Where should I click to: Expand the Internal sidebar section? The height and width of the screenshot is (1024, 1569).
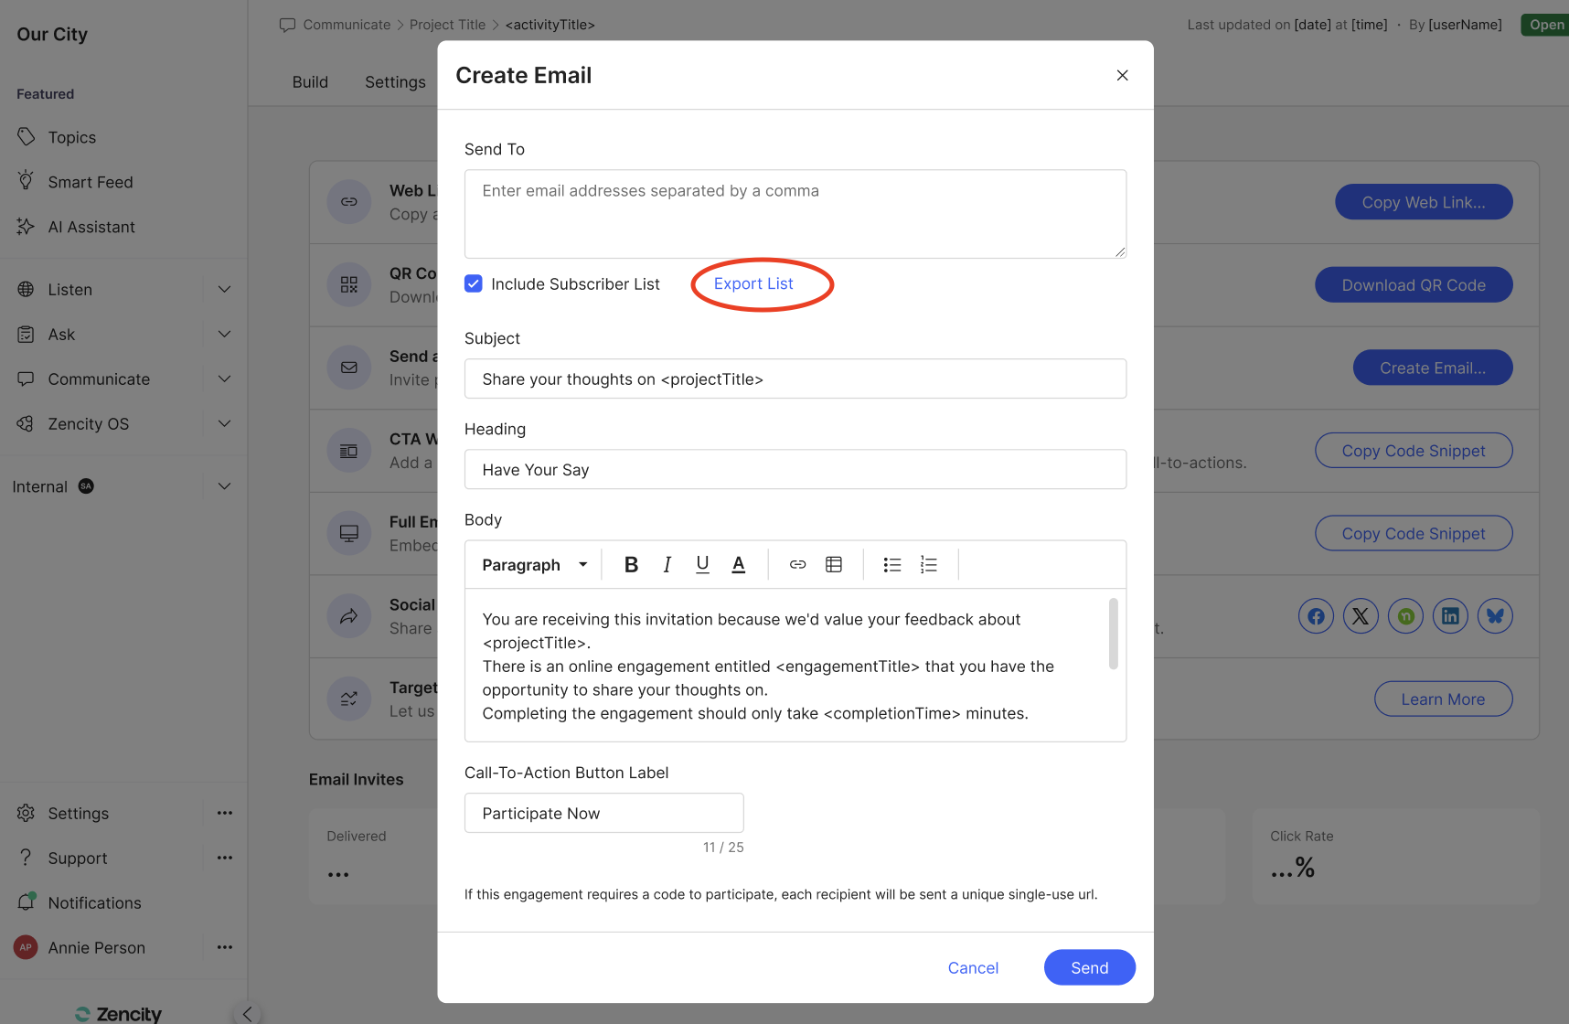224,486
